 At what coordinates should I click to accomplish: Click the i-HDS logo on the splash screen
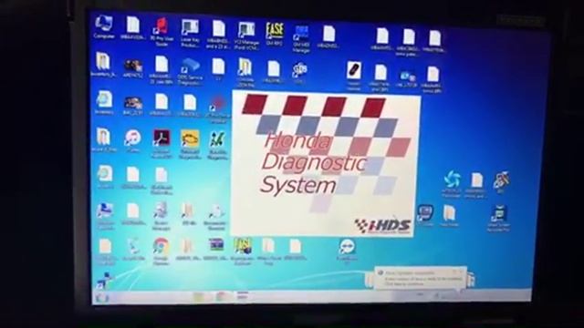382,225
